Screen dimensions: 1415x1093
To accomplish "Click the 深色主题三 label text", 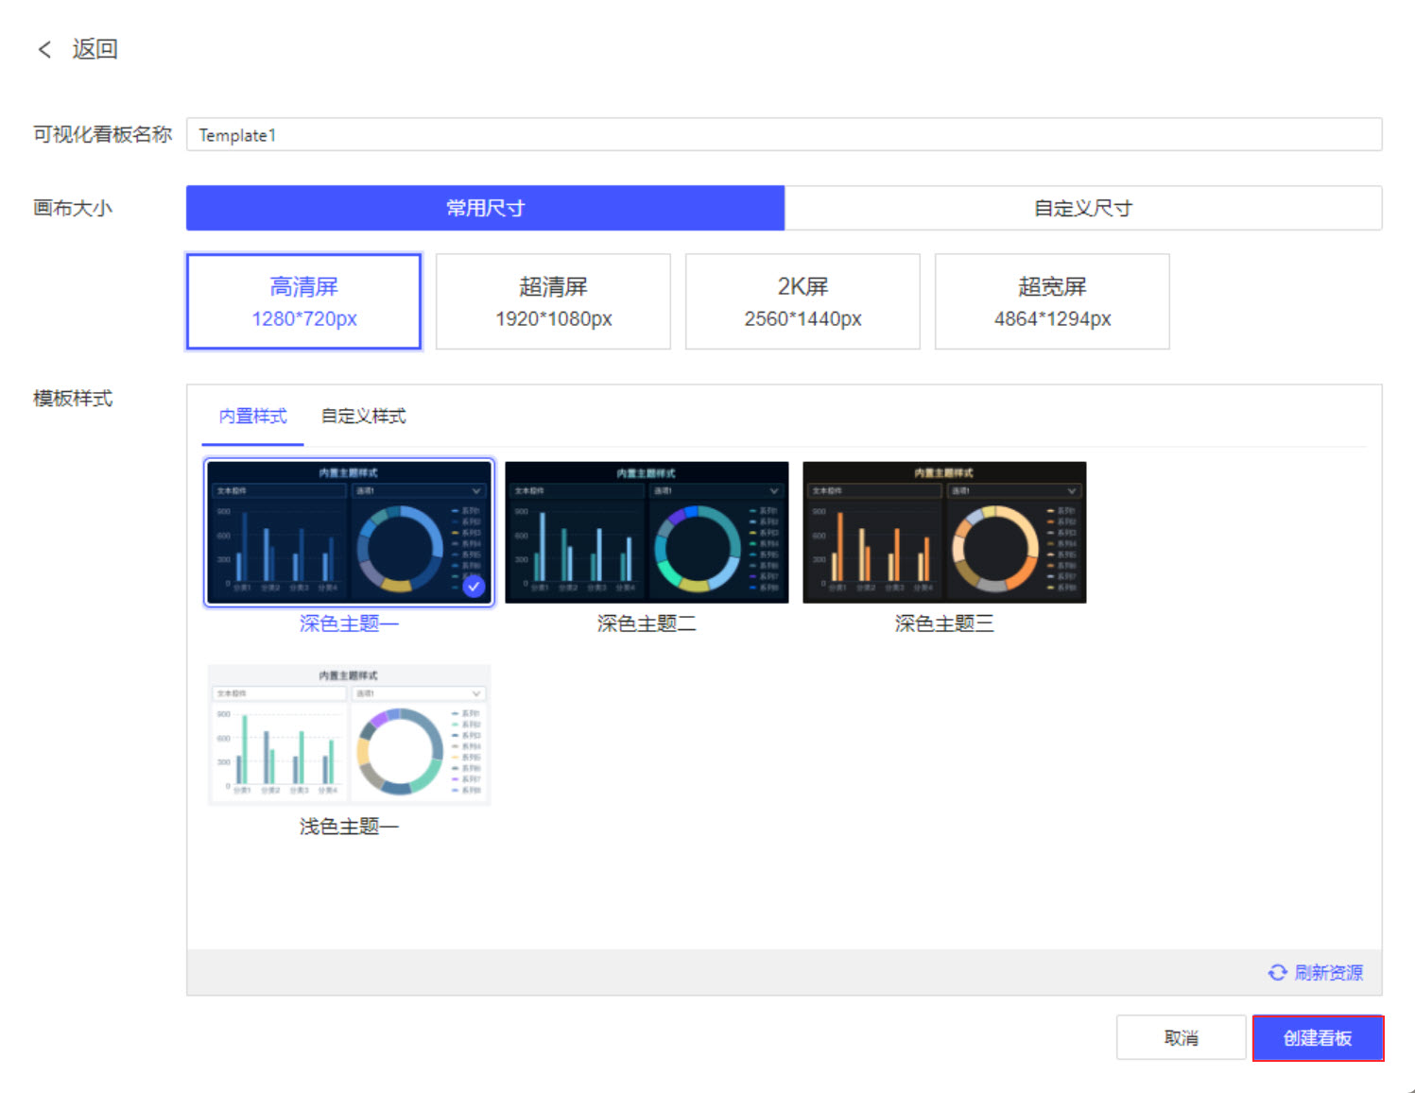I will coord(944,623).
